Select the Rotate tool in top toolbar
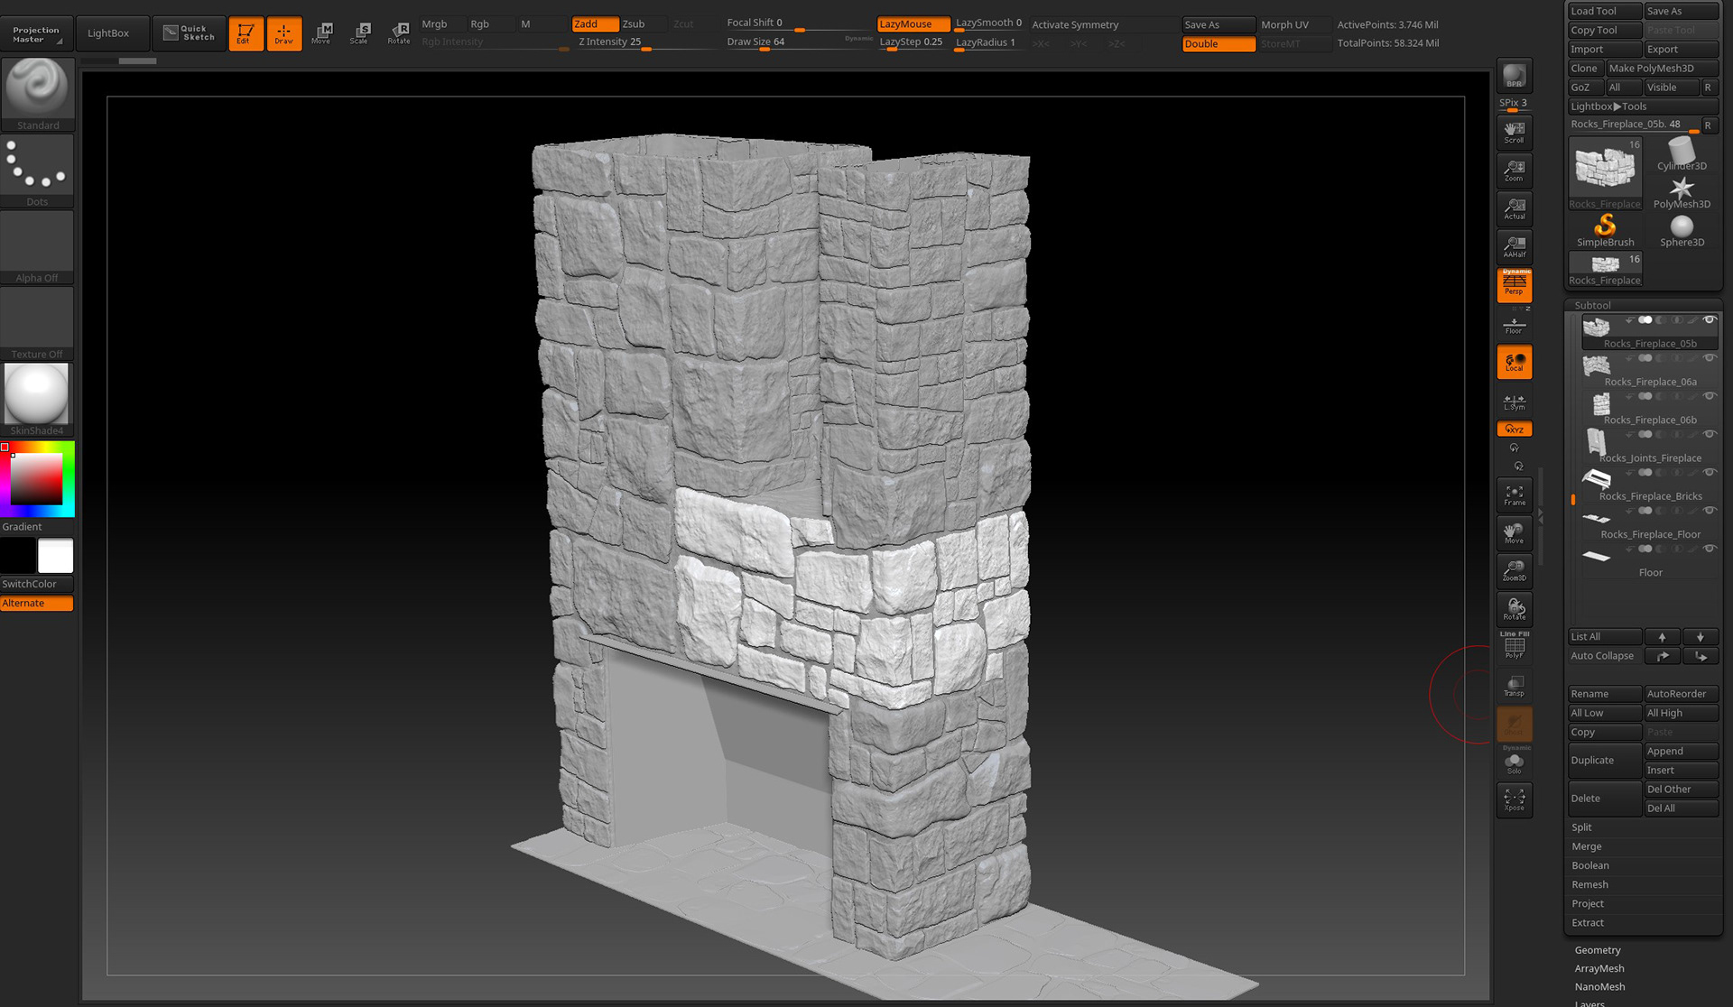The image size is (1733, 1007). tap(399, 33)
